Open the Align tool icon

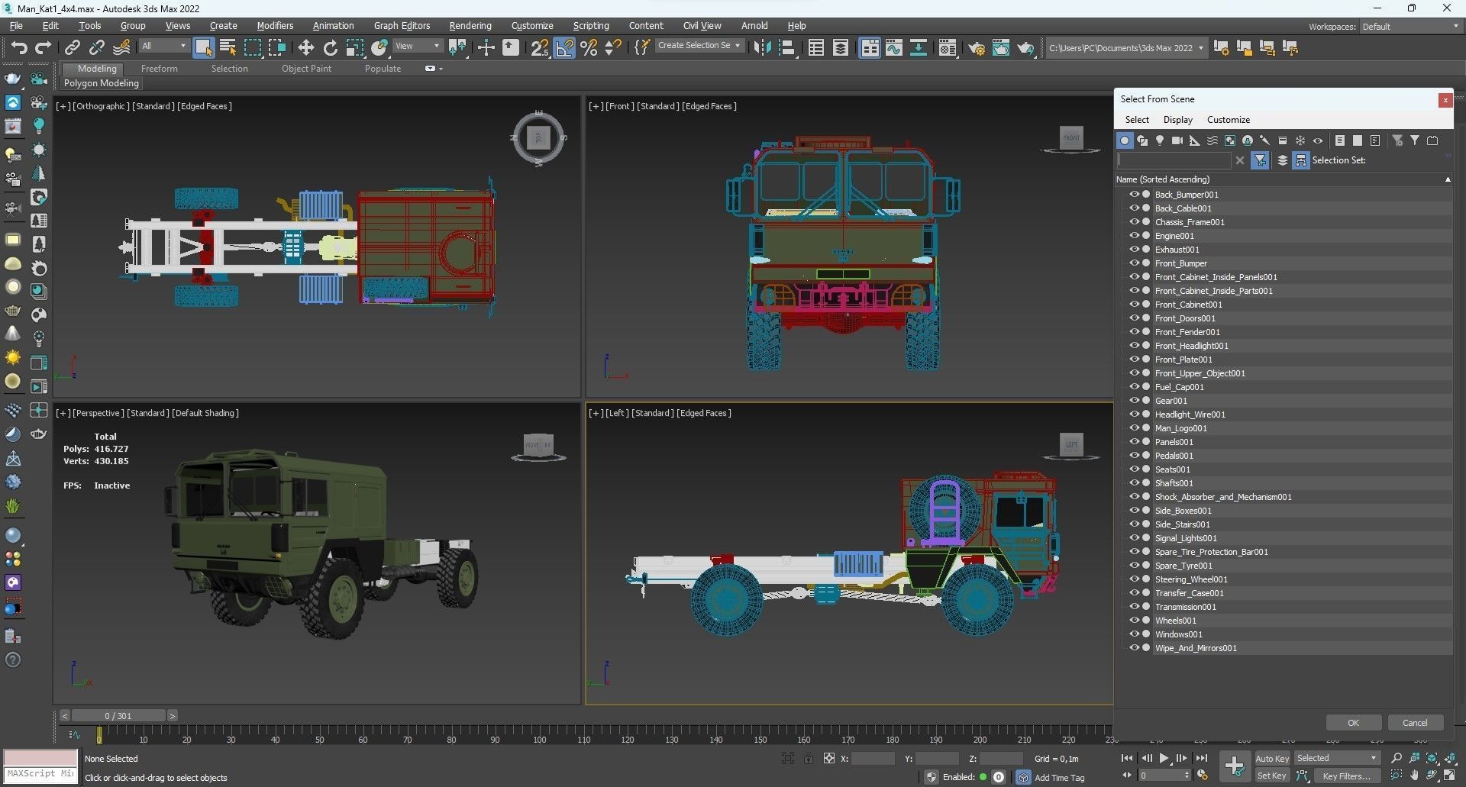tap(786, 47)
